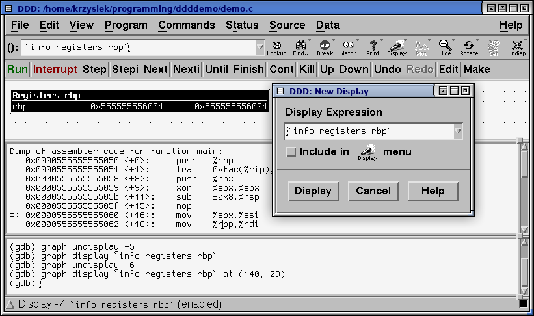This screenshot has width=534, height=316.
Task: Click the Plot toolbar icon
Action: tap(421, 47)
